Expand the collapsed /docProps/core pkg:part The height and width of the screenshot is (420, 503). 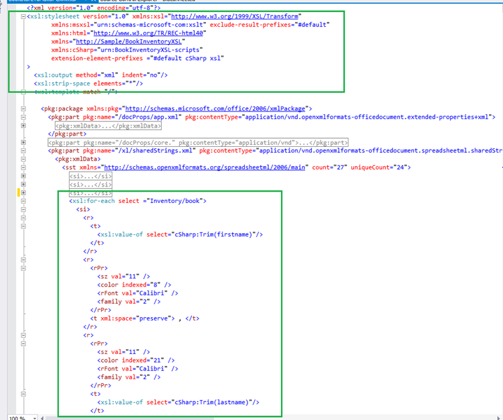[23, 142]
